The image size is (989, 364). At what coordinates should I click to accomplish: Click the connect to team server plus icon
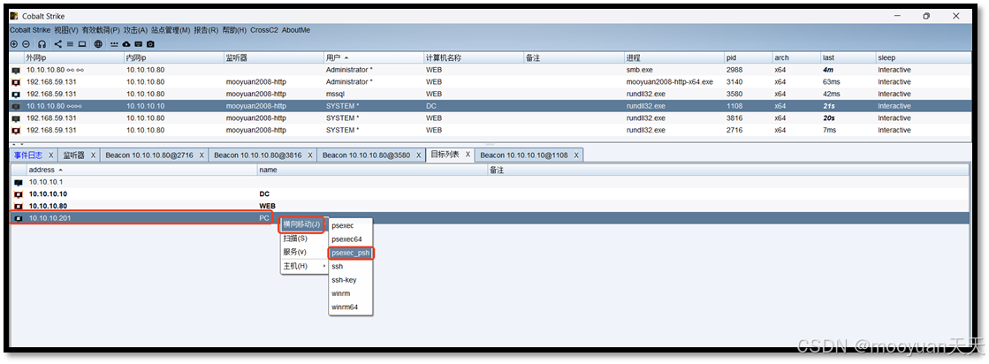14,44
